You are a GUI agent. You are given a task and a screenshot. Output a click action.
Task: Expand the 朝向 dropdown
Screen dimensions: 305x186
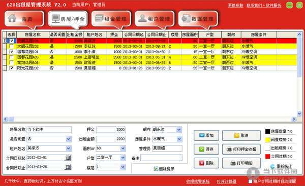tap(179, 130)
